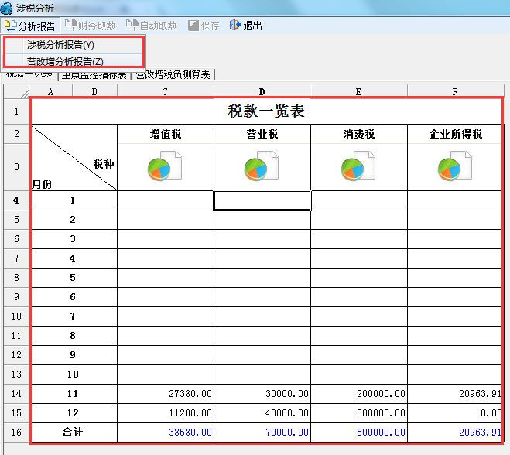Viewport: 510px width, 455px height.
Task: Select column header C
Action: pyautogui.click(x=165, y=91)
